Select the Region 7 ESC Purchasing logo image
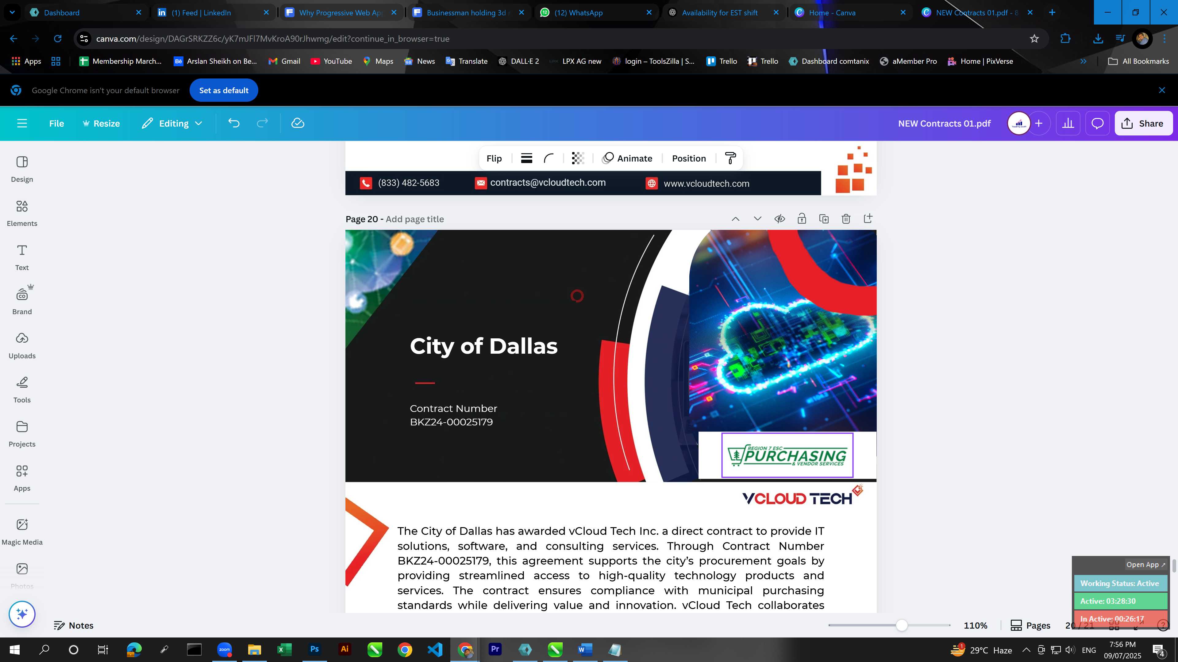Viewport: 1178px width, 662px height. (787, 455)
